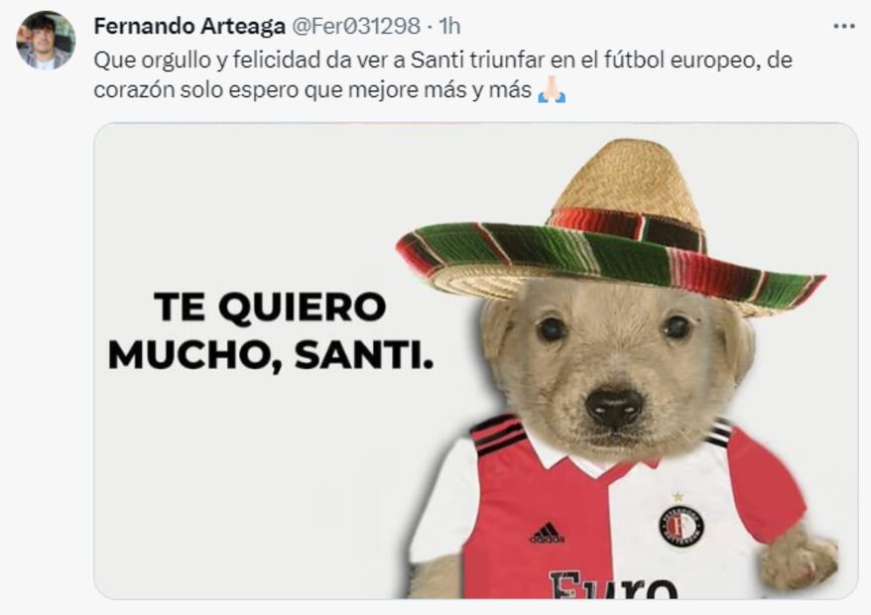Click the 'TE QUIERO' meme caption
This screenshot has width=871, height=615.
pyautogui.click(x=270, y=307)
